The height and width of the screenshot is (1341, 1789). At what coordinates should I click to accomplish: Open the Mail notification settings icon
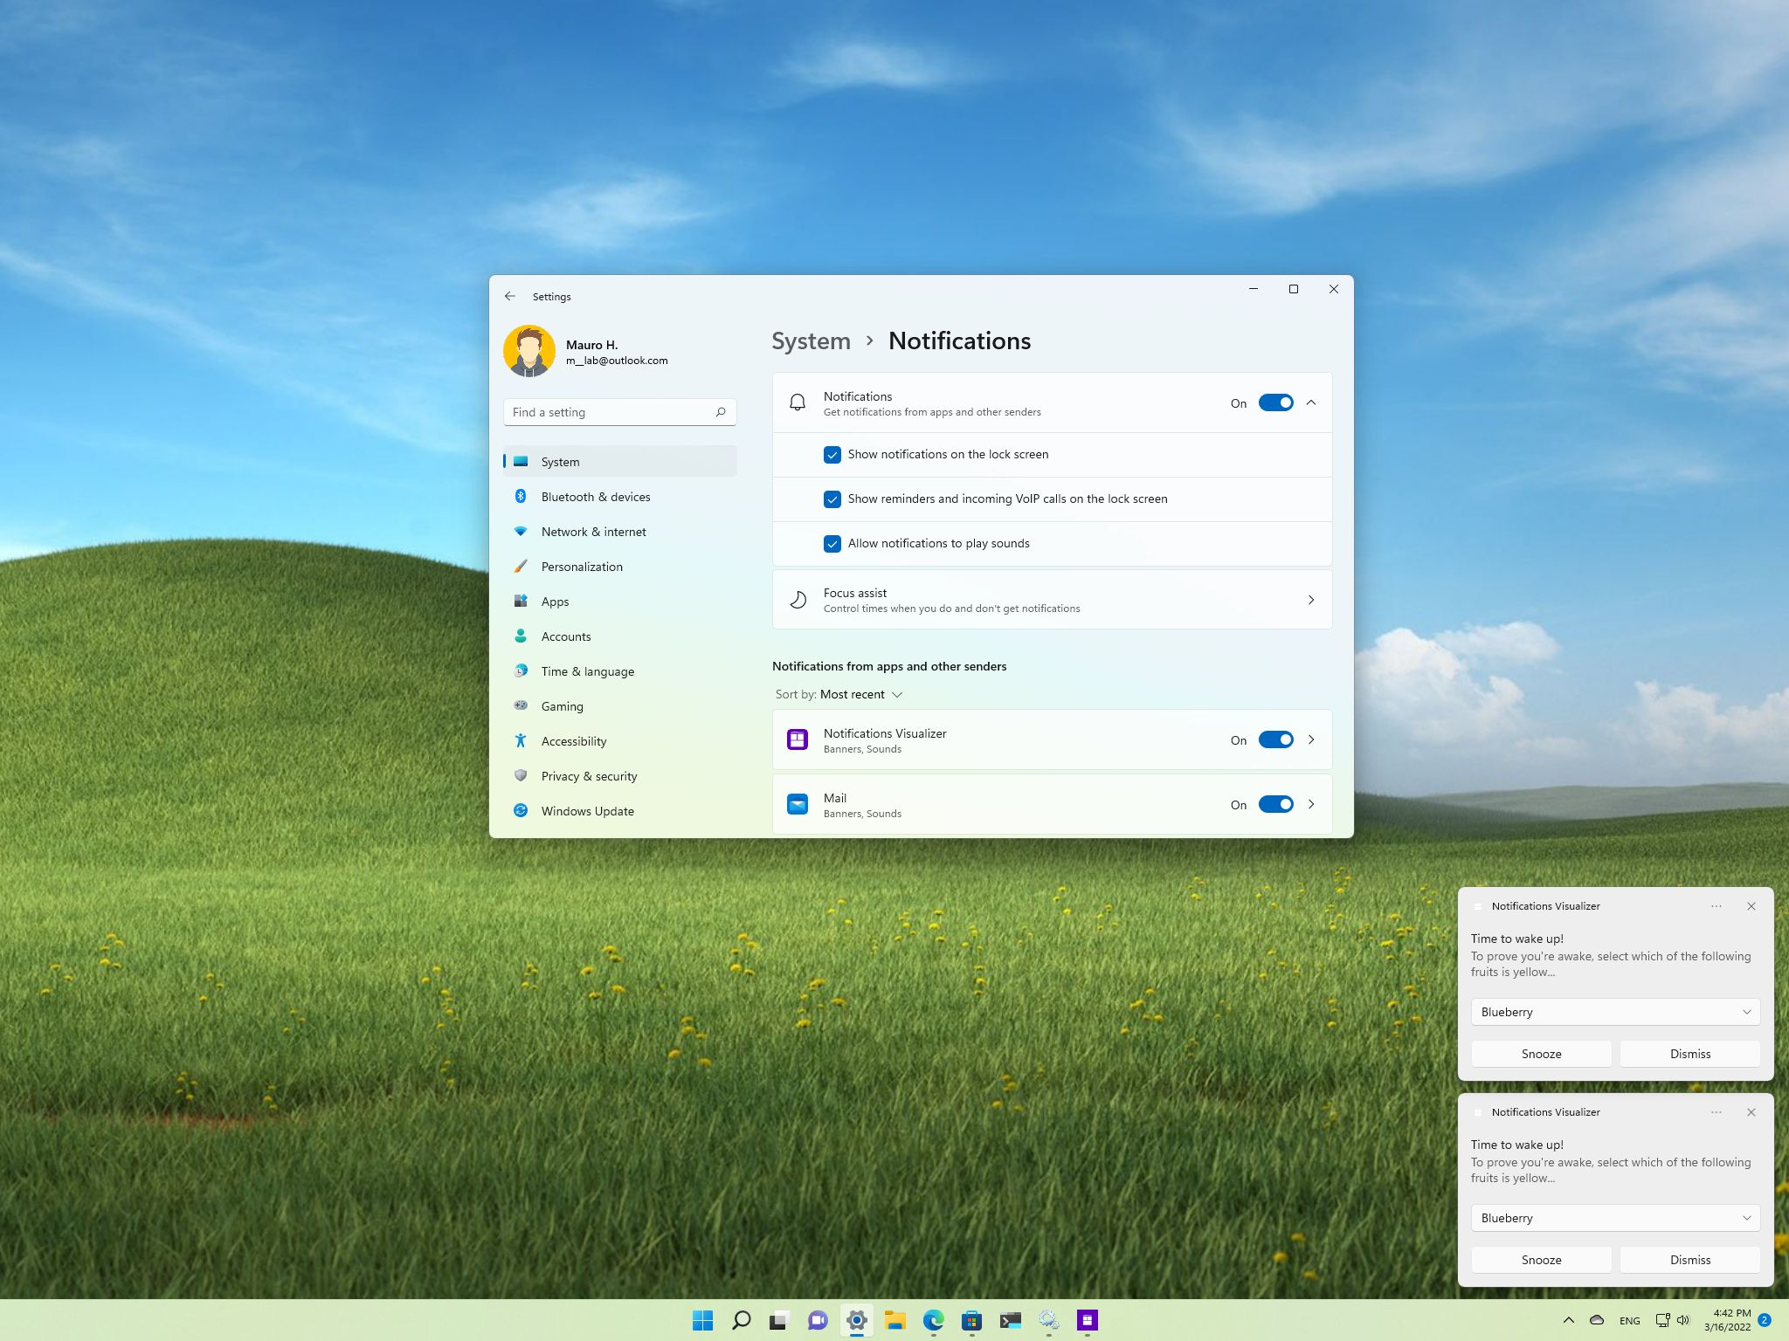(x=798, y=803)
